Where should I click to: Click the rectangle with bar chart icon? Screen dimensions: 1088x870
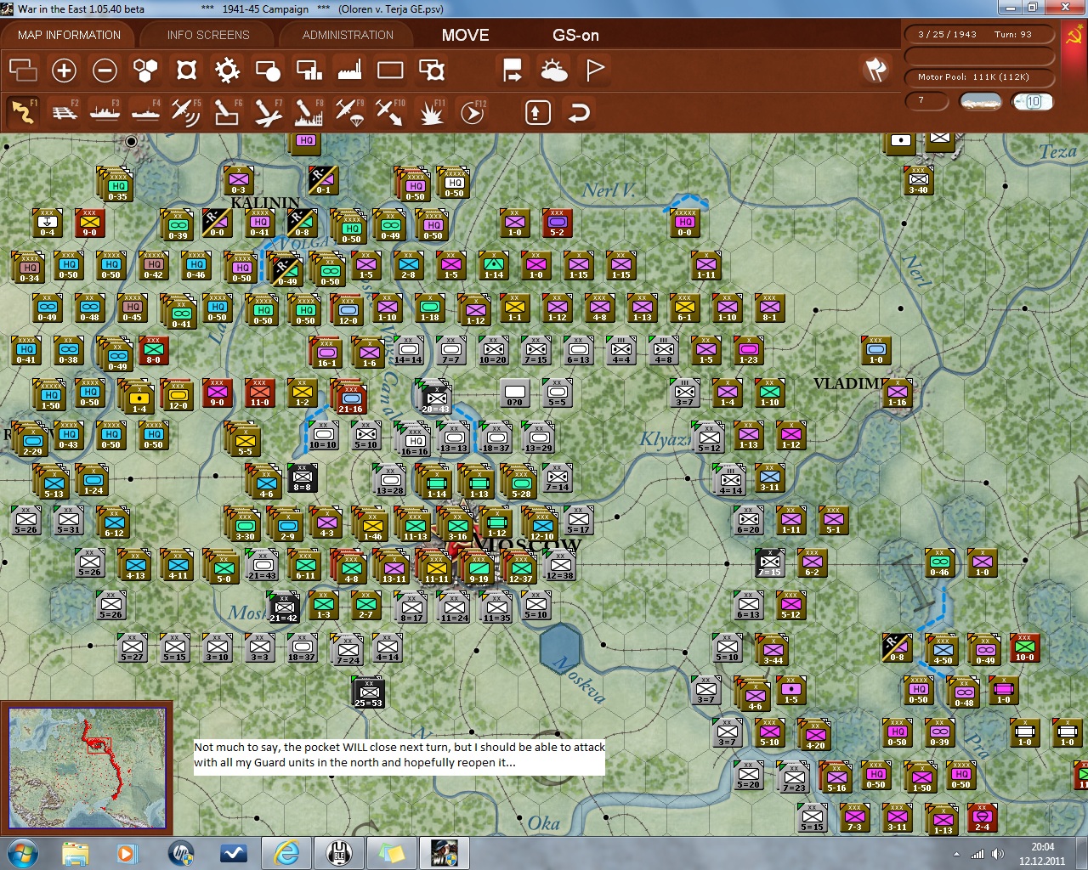pos(309,70)
